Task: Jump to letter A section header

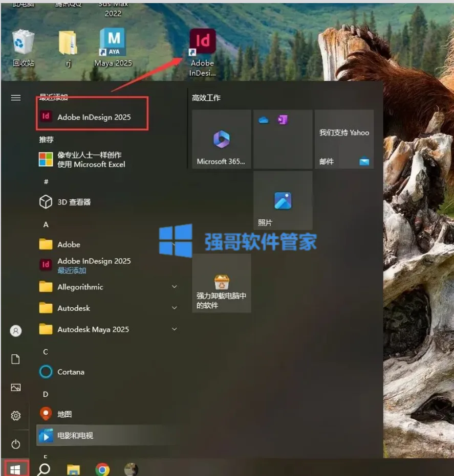Action: [46, 224]
